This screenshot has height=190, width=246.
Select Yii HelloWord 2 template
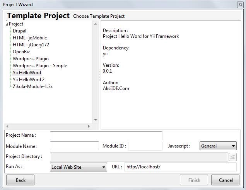pos(29,80)
